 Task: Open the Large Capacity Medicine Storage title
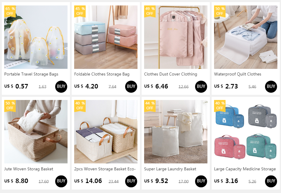tap(245, 169)
